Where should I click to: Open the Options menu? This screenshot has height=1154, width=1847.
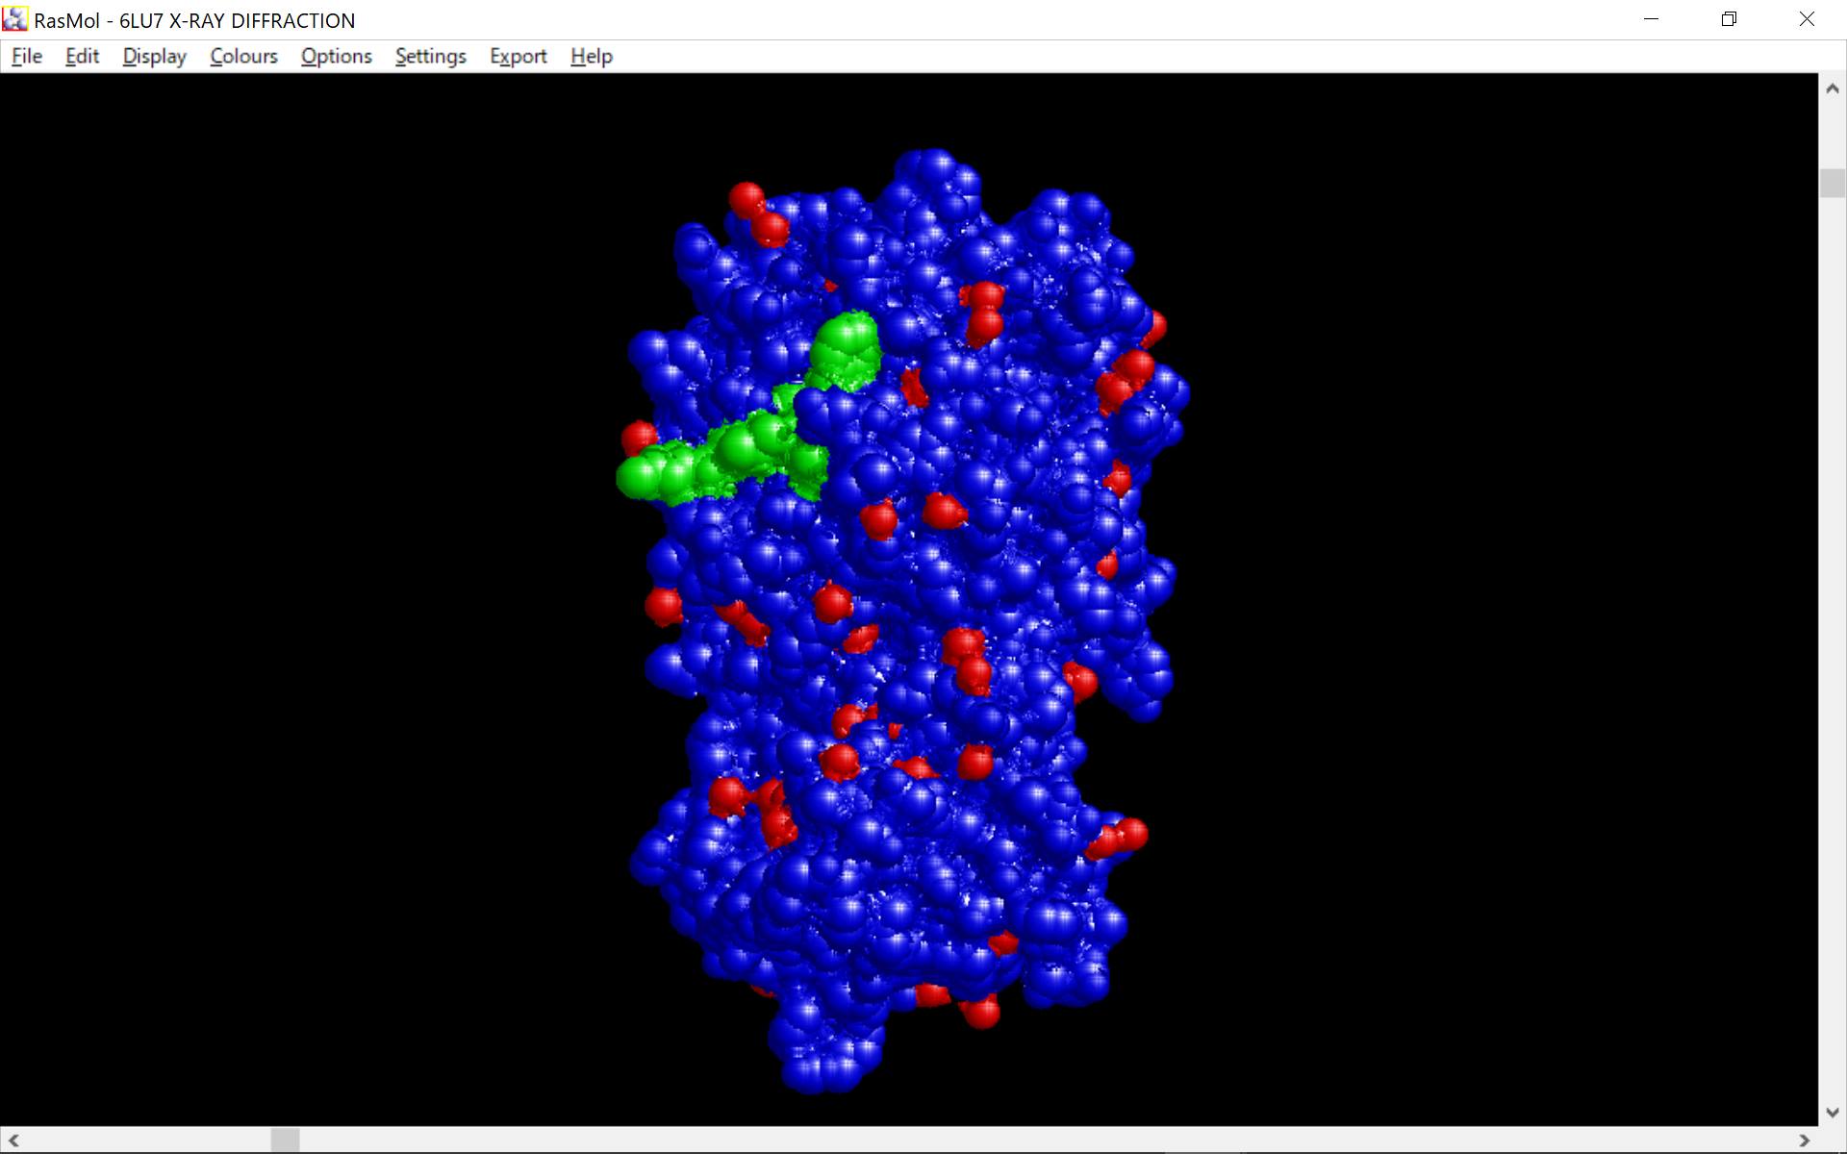coord(336,57)
